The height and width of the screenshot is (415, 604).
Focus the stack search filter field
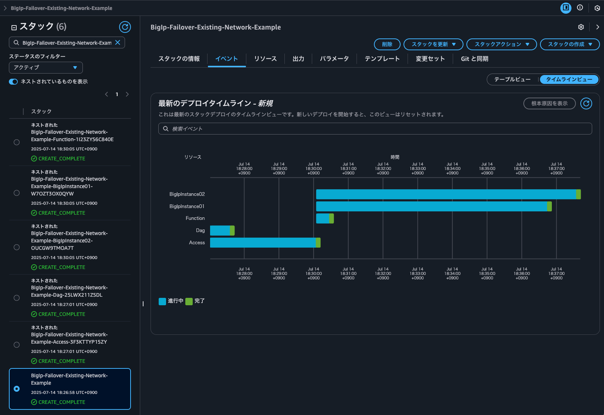pyautogui.click(x=67, y=42)
